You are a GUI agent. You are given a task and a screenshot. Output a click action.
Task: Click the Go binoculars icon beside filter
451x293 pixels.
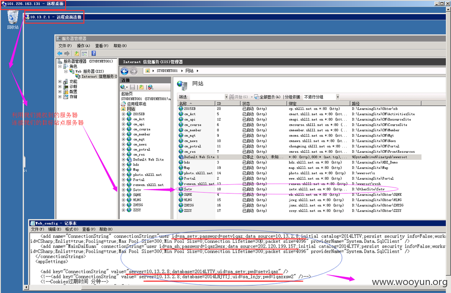tap(231, 97)
